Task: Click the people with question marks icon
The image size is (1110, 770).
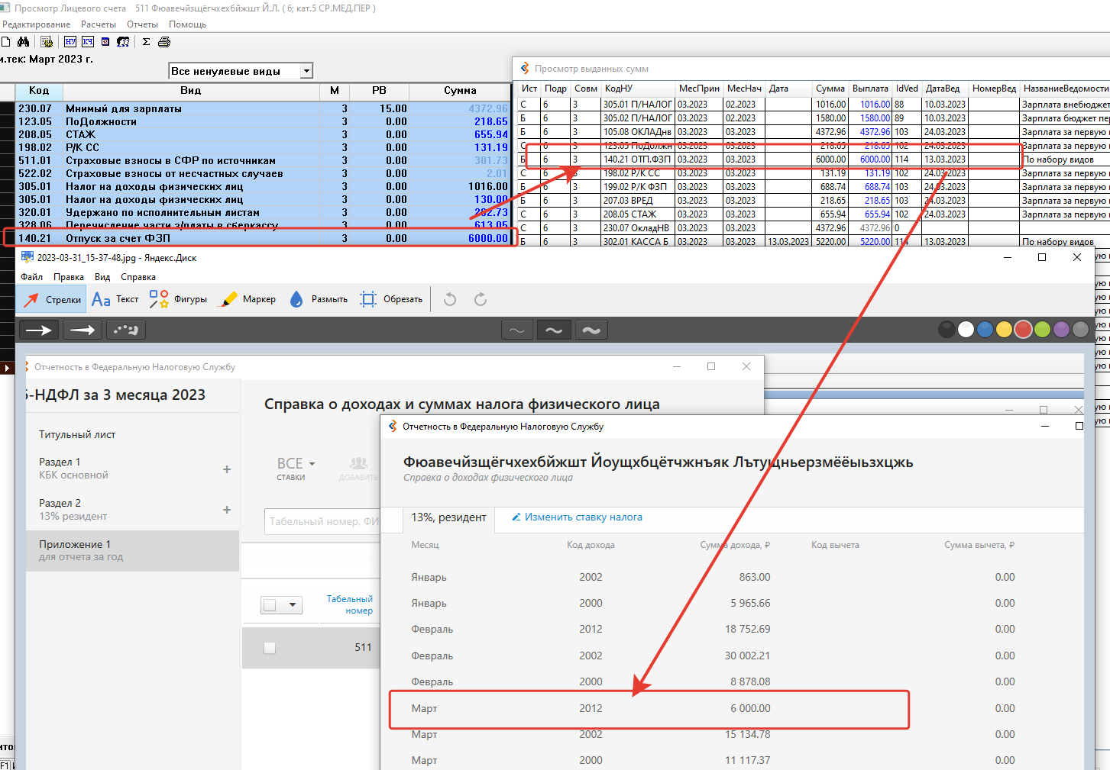Action: (123, 42)
